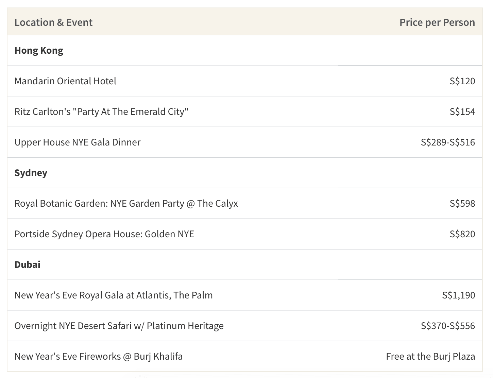Select Overnight NYE Desert Safari w/ Platinum Heritage
The height and width of the screenshot is (378, 493).
tap(119, 326)
